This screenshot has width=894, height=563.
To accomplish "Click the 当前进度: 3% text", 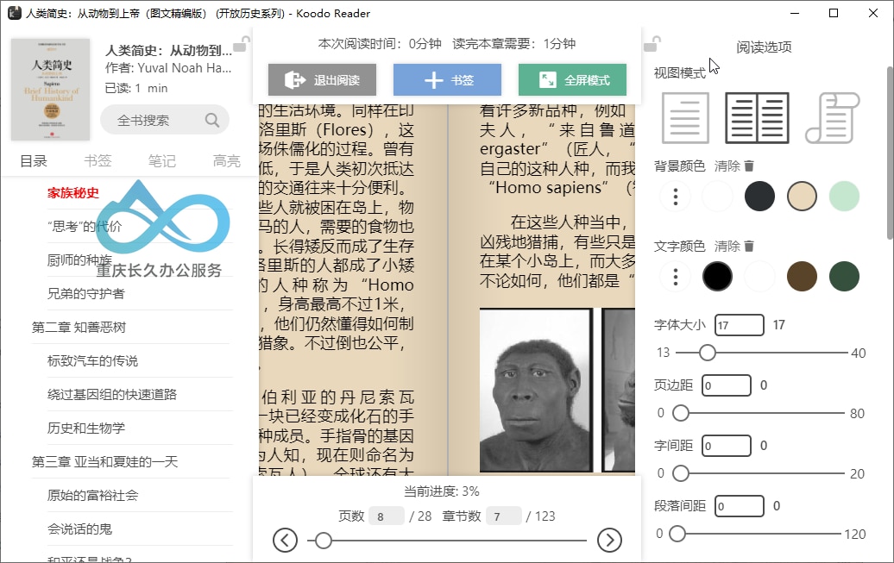I will point(441,491).
